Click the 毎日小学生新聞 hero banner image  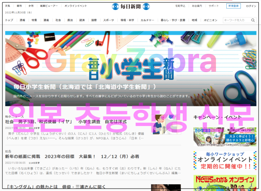coord(130,68)
